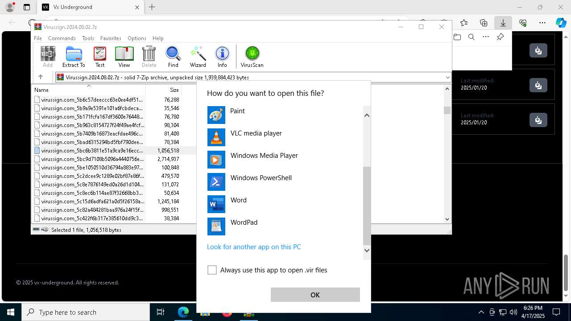
Task: Focus the Type here to search box
Action: click(86, 312)
